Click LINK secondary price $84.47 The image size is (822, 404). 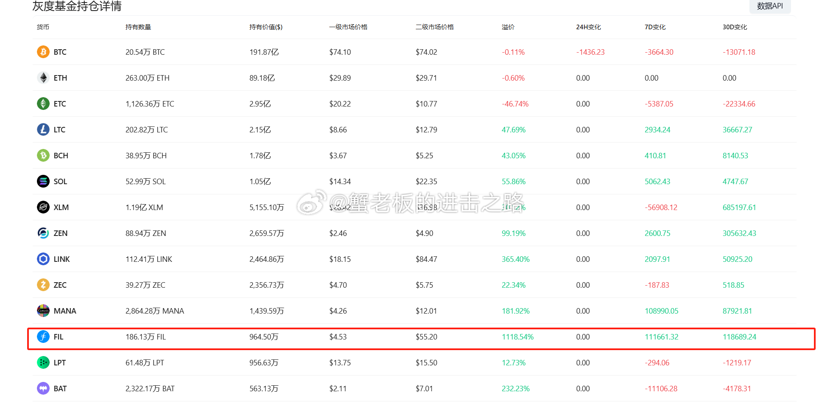point(426,259)
